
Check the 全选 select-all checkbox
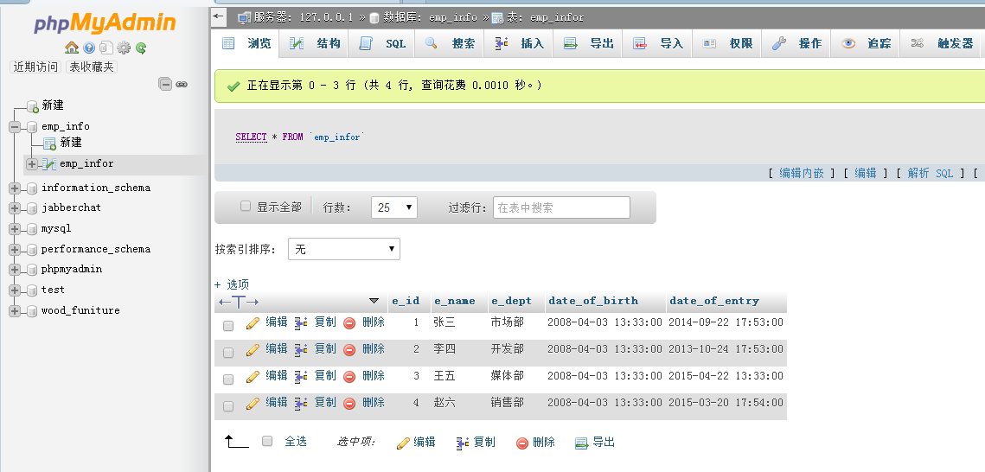click(x=267, y=441)
